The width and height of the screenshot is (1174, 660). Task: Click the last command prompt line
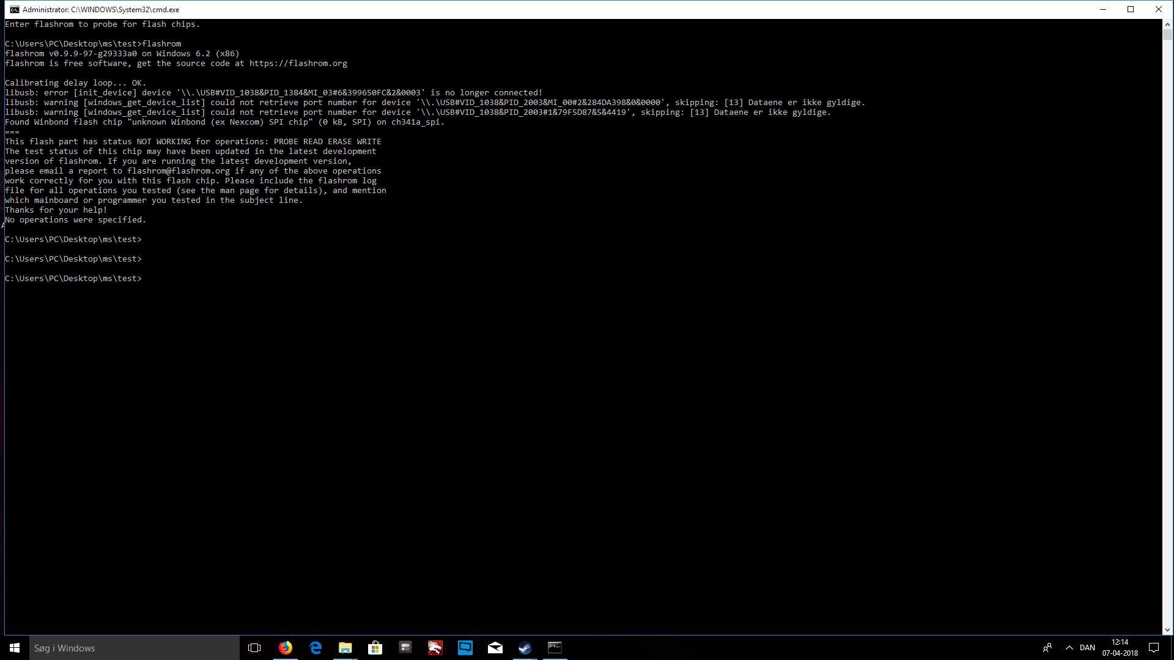[73, 279]
